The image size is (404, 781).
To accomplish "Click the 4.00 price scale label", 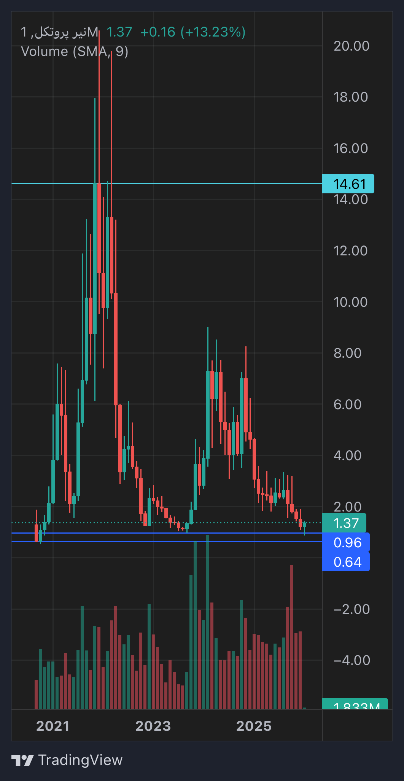I will pyautogui.click(x=348, y=456).
